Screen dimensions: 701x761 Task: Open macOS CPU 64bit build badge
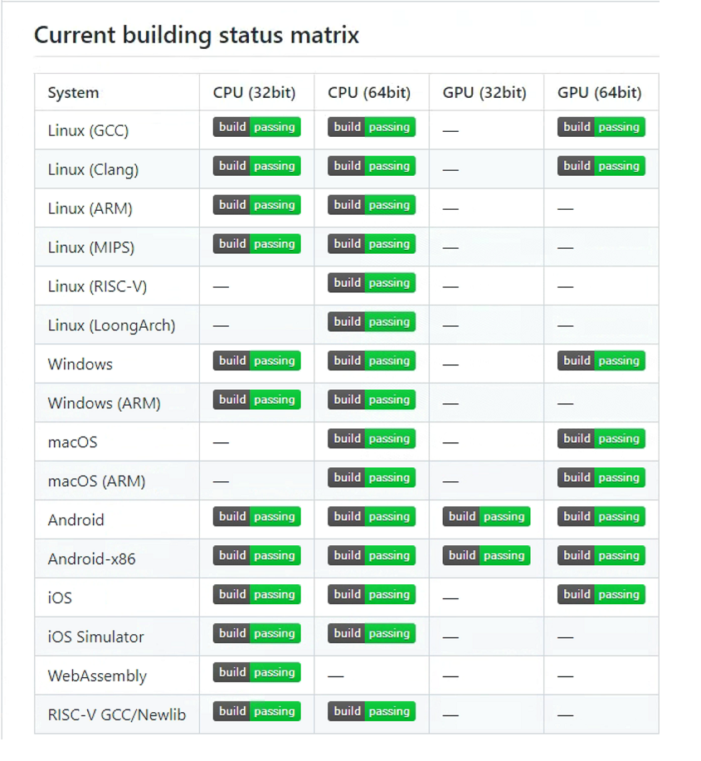pyautogui.click(x=371, y=439)
